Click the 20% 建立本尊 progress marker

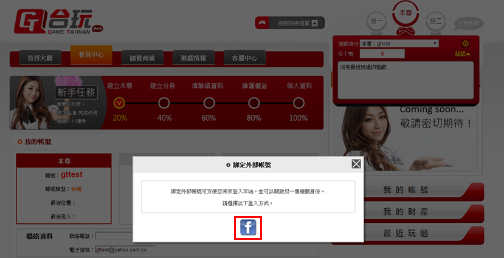[x=119, y=103]
